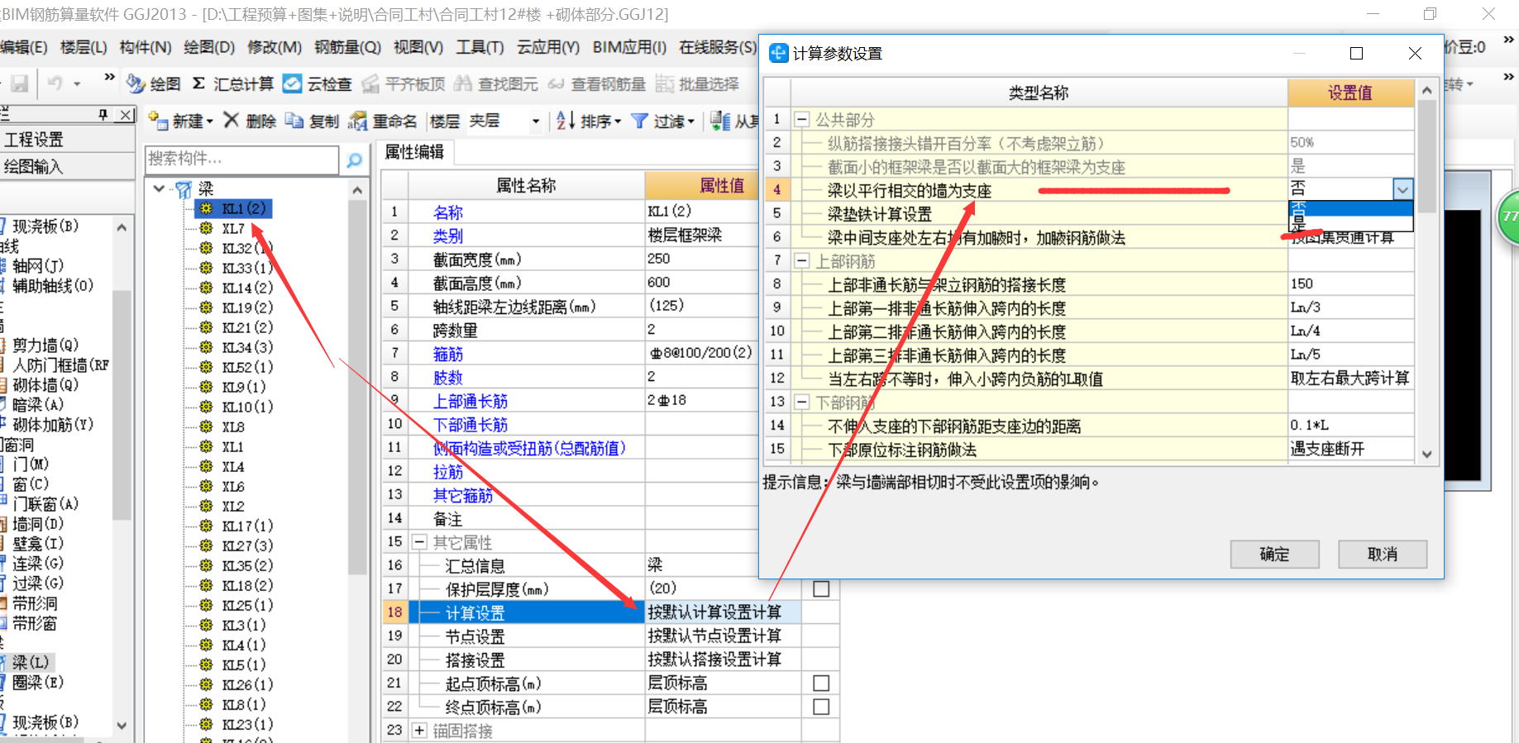The height and width of the screenshot is (743, 1519).
Task: Select 剪力墙(Q) in the sidebar
Action: click(45, 345)
